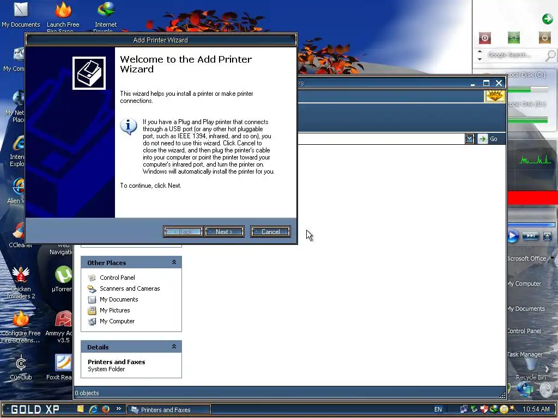Open My Documents from the sidebar
558x418 pixels.
click(526, 309)
